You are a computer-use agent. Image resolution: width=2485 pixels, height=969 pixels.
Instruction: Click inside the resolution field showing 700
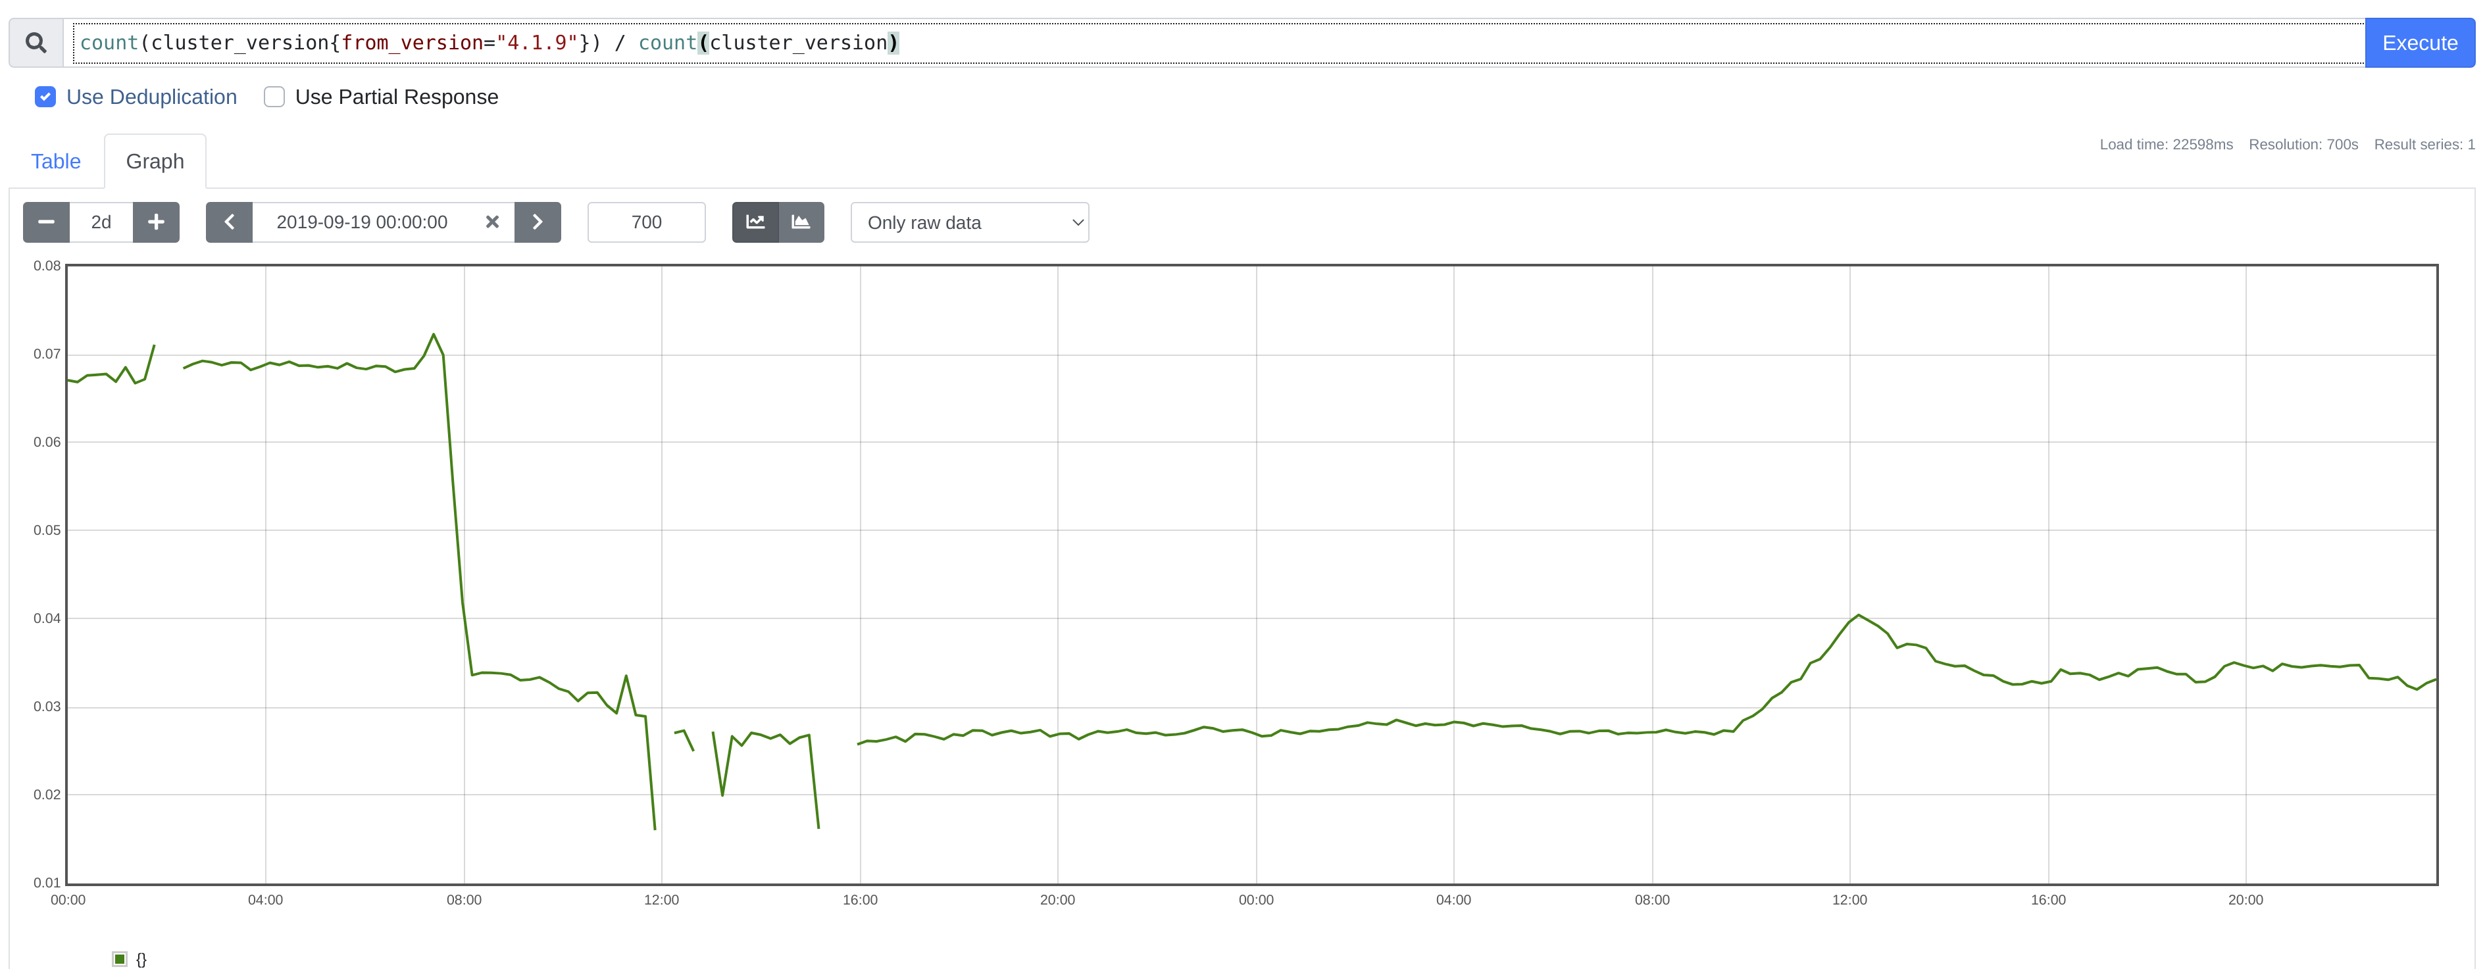645,222
